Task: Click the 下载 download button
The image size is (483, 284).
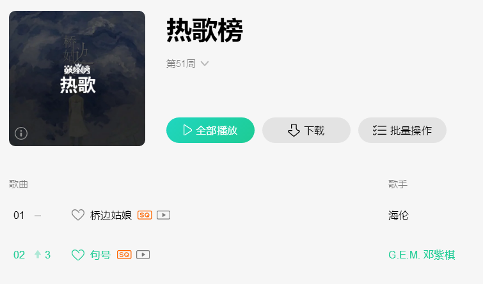Action: tap(306, 130)
